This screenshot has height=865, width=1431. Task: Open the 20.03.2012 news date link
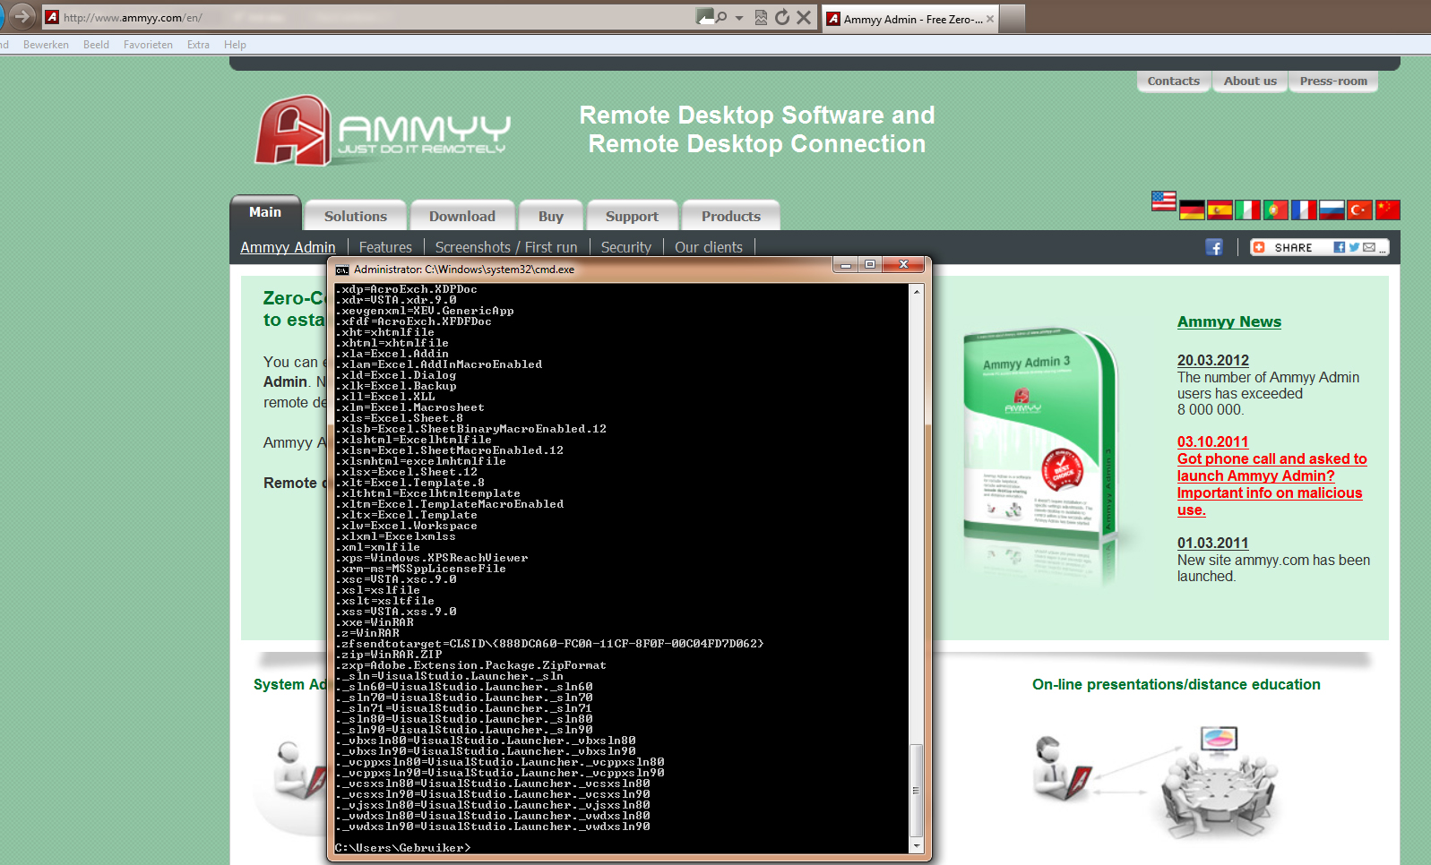pos(1212,361)
